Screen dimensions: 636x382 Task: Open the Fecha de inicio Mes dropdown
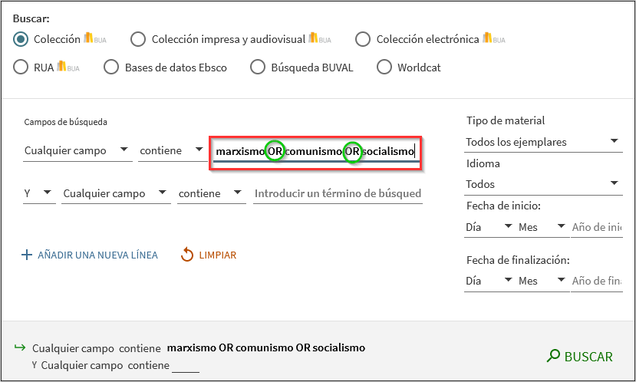[x=539, y=227]
